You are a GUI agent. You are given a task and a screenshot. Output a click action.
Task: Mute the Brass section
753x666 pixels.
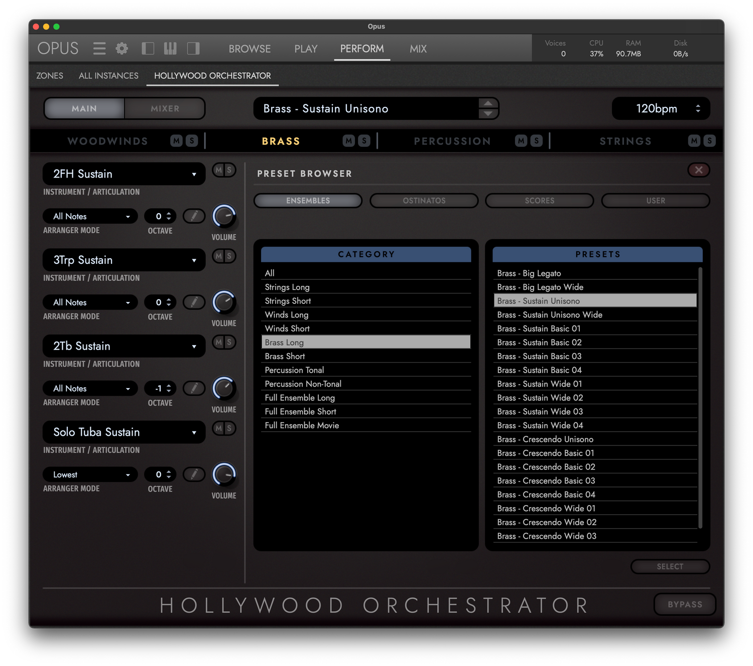tap(349, 141)
